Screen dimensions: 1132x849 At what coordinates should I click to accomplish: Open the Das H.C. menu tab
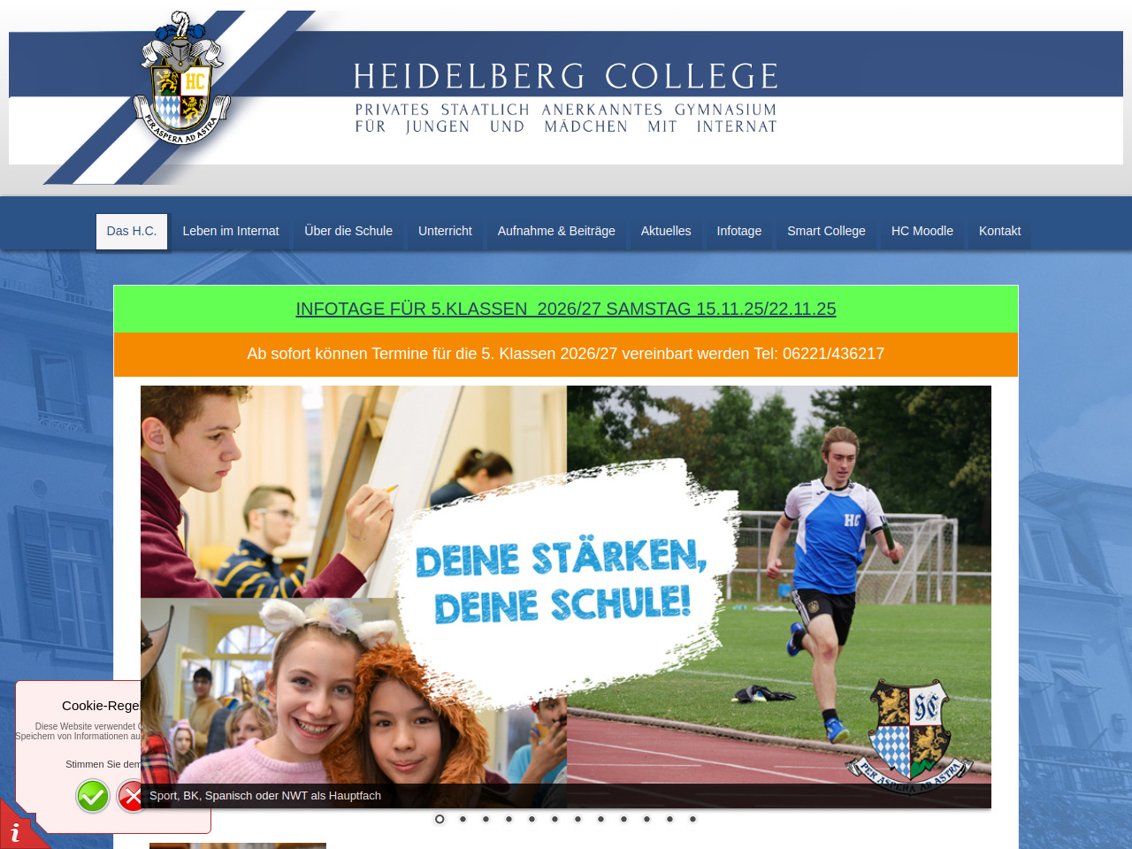pos(132,232)
